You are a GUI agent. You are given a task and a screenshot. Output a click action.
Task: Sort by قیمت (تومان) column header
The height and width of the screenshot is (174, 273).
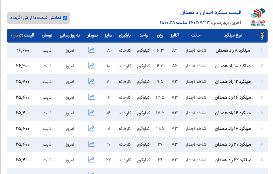click(x=23, y=36)
